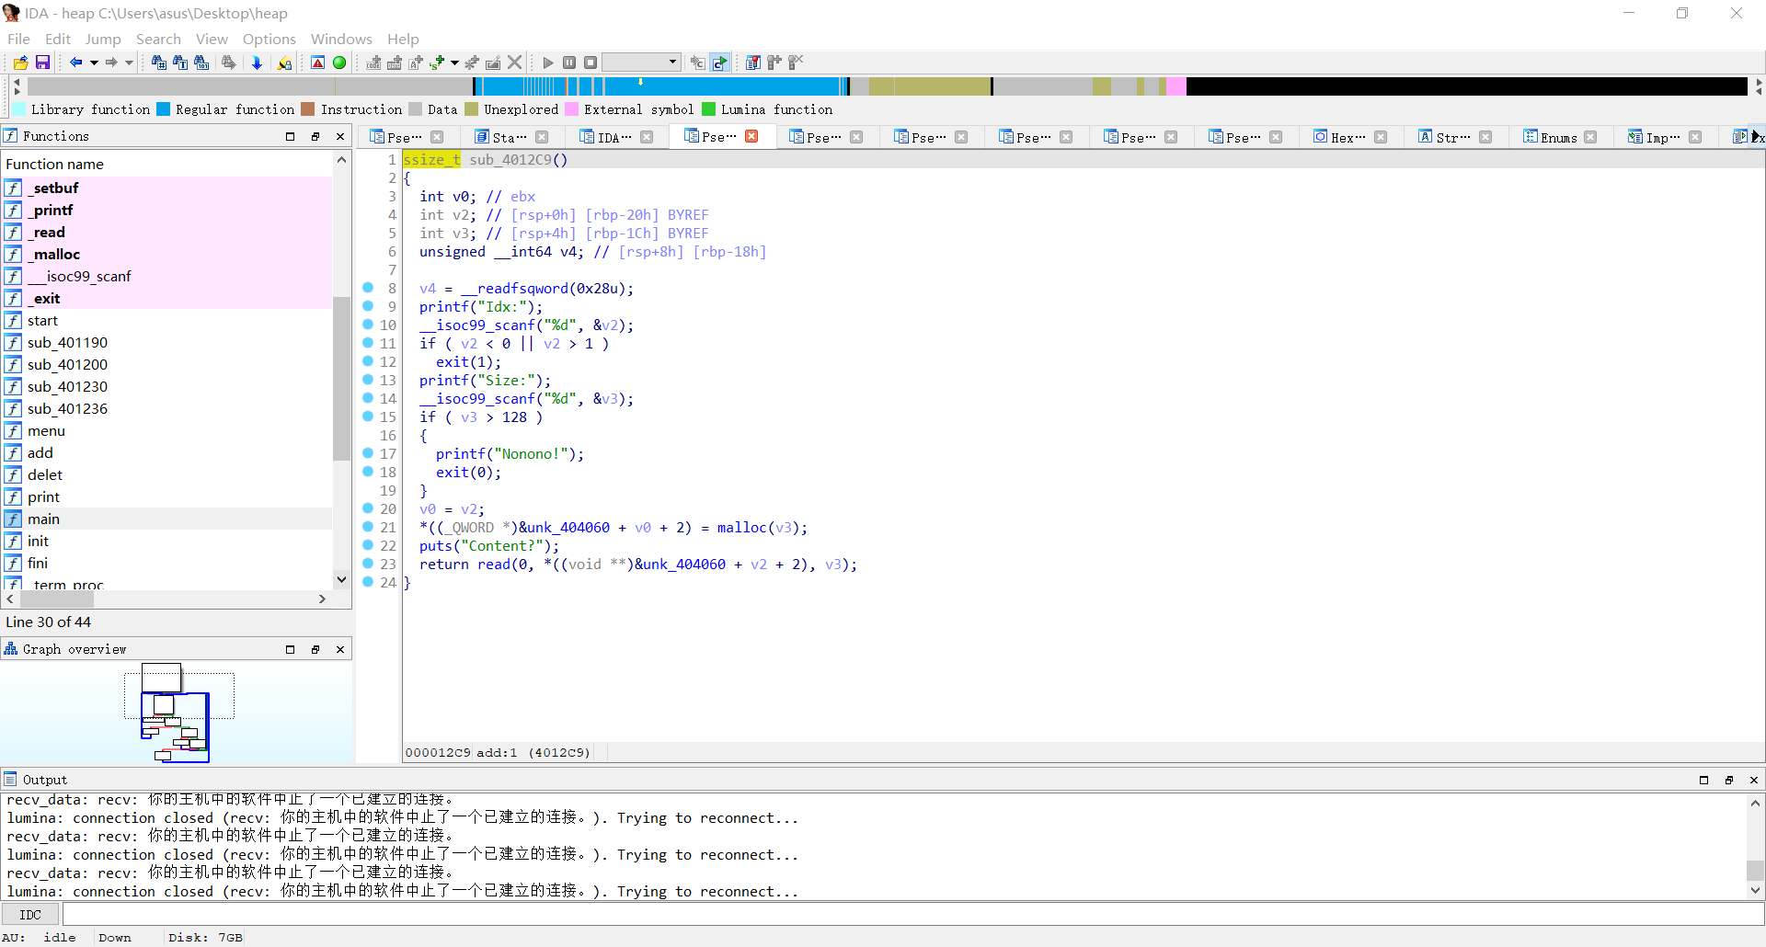
Task: Close the Str tab
Action: pos(1485,137)
